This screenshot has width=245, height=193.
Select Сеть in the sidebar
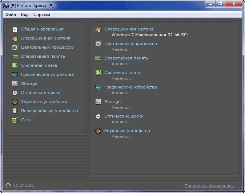point(26,120)
